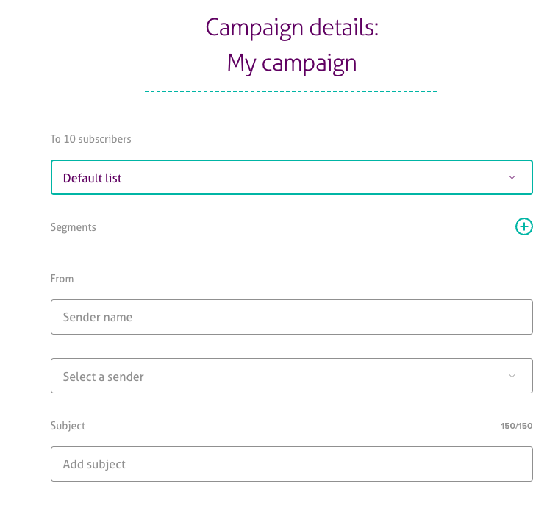Viewport: 558px width, 528px height.
Task: Expand the Select a sender dropdown
Action: 291,376
